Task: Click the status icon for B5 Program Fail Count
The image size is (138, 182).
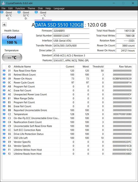Action: pyautogui.click(x=4, y=102)
